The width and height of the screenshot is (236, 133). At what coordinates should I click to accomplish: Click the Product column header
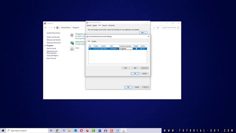[x=96, y=46]
